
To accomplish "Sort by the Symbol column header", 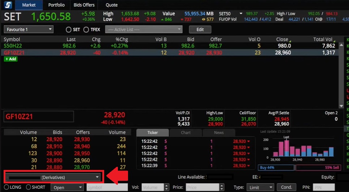I will tap(12, 39).
